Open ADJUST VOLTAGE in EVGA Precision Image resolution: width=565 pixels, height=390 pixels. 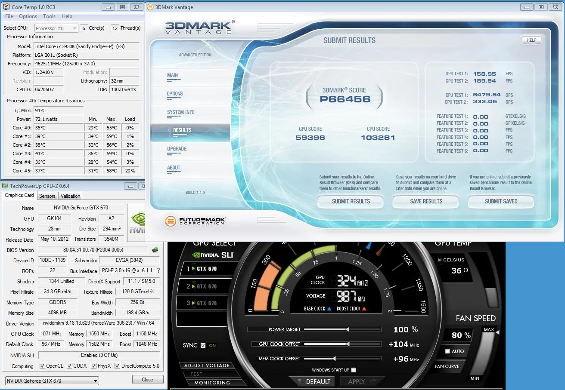pyautogui.click(x=207, y=365)
